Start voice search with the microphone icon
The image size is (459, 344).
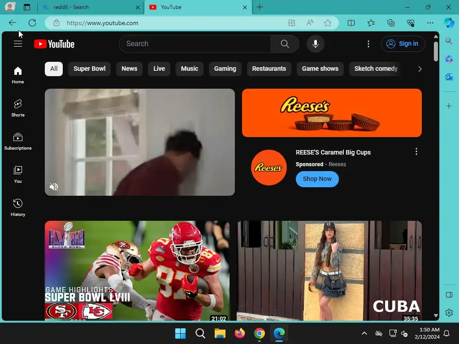315,44
